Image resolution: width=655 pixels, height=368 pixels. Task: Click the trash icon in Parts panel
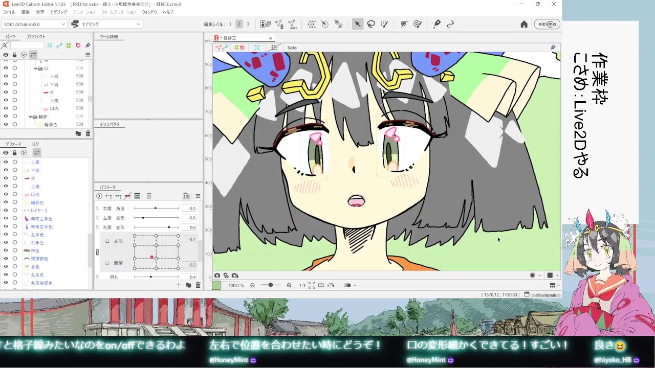[88, 133]
